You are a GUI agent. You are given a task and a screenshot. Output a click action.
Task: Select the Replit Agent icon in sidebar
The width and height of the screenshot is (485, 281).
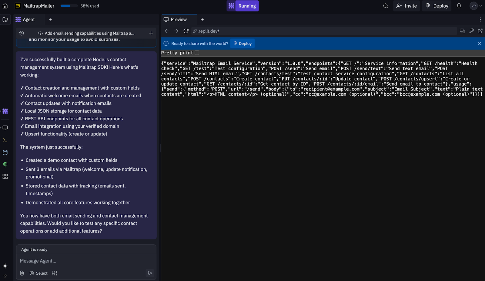point(5,111)
